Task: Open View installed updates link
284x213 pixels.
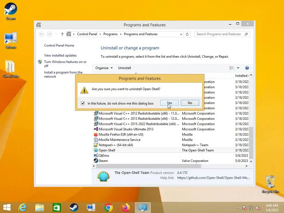Action: click(x=60, y=55)
